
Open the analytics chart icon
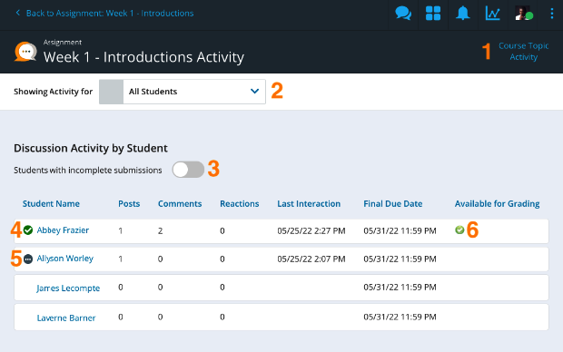pos(492,14)
